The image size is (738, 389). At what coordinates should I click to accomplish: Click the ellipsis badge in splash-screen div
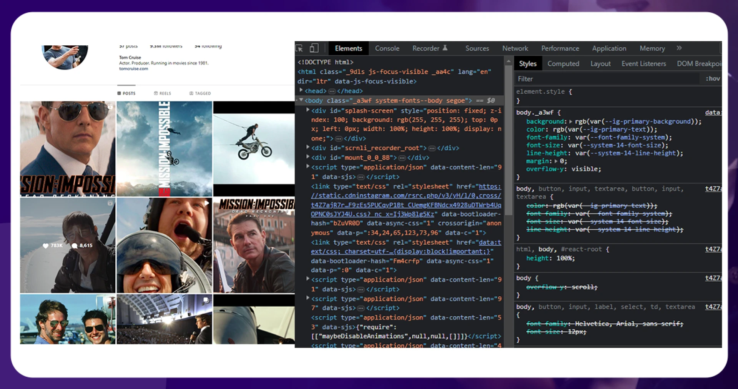pos(339,138)
